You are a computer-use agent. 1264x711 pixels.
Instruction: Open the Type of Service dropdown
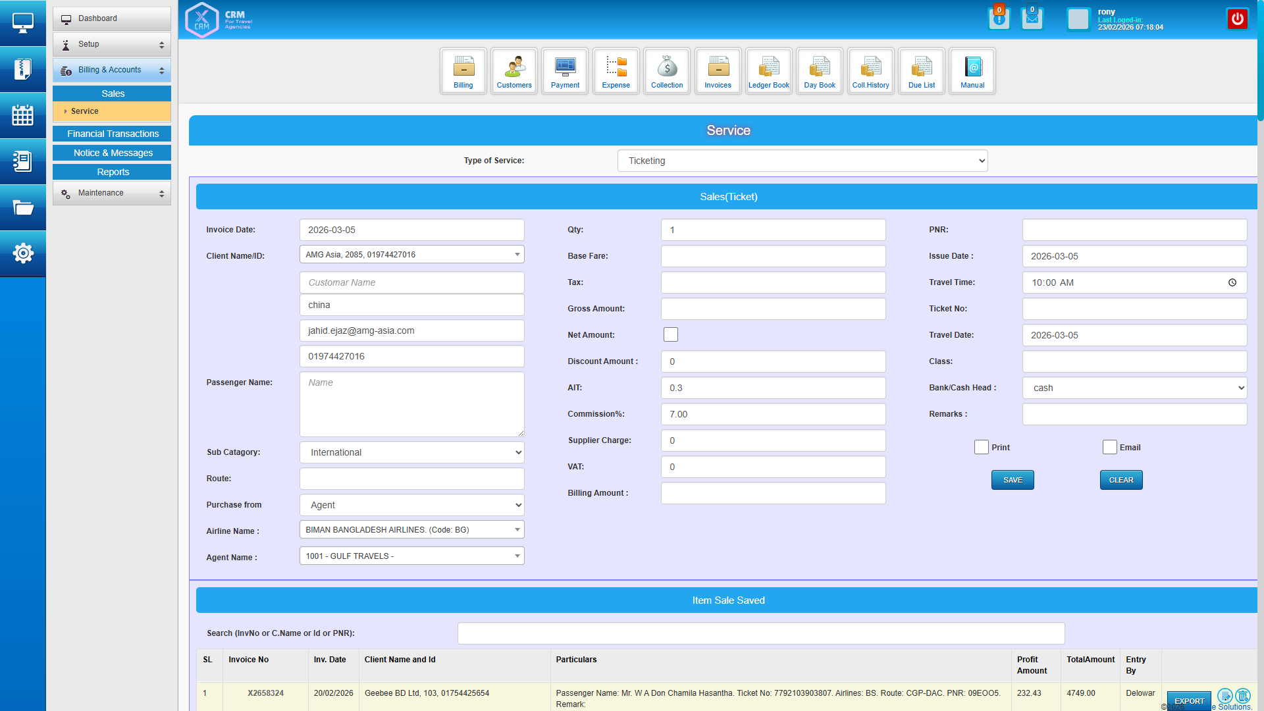tap(802, 161)
